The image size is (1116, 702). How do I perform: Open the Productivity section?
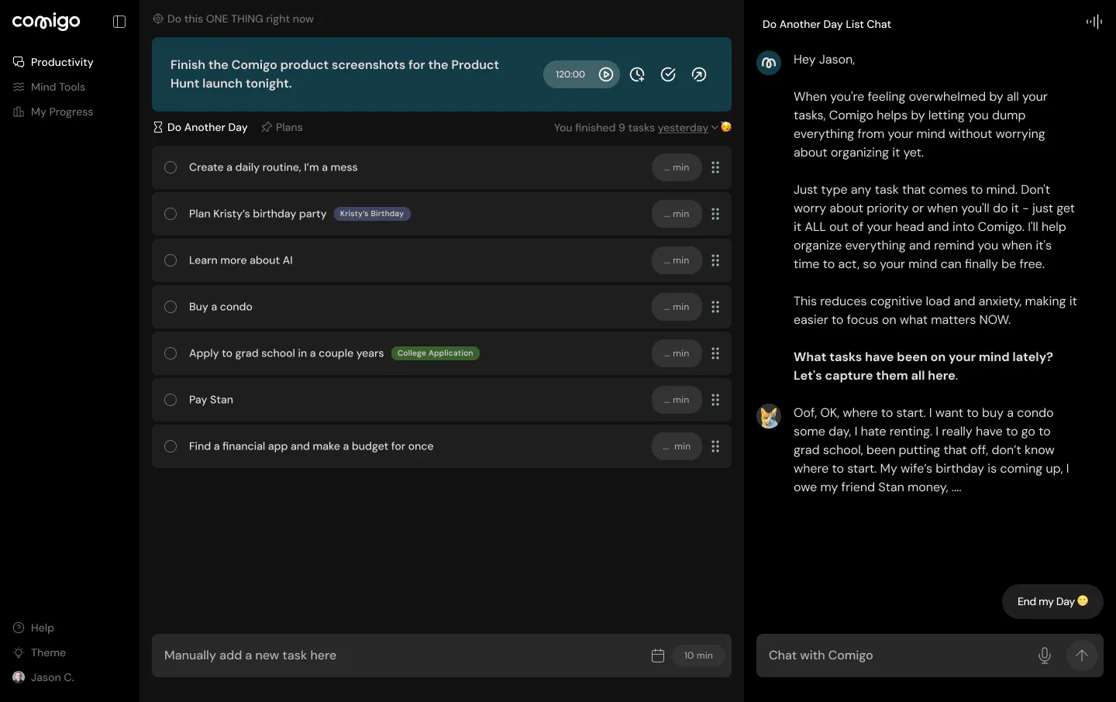tap(53, 62)
